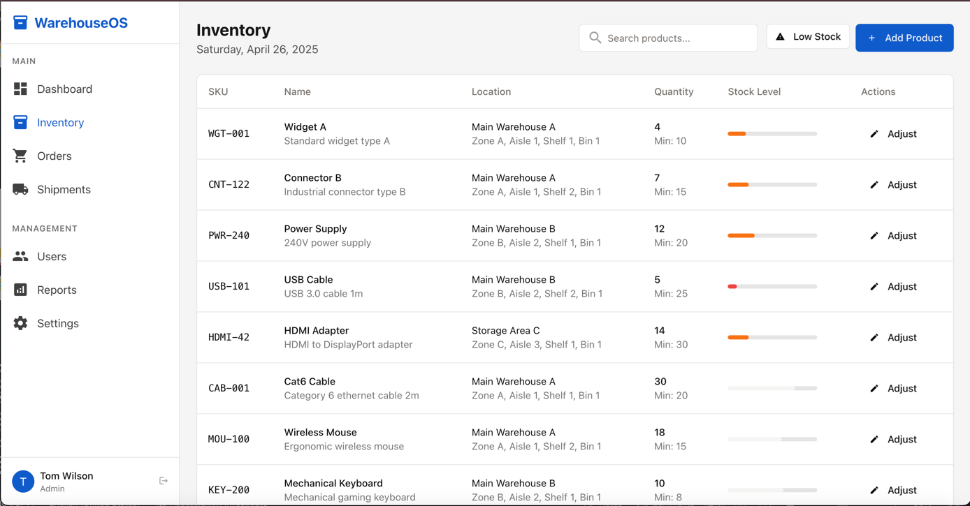This screenshot has height=506, width=970.
Task: Click the magnifier icon in the search box
Action: click(x=595, y=38)
